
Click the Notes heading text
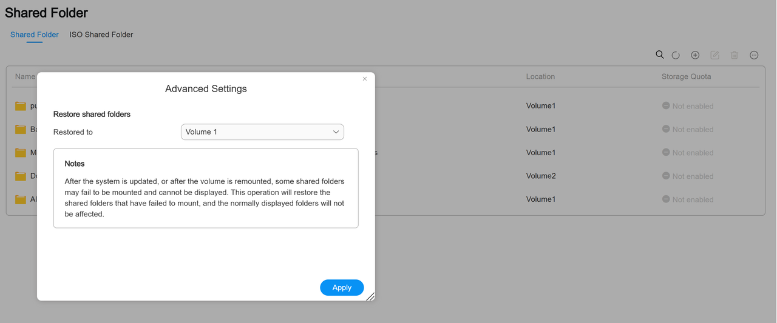click(75, 164)
